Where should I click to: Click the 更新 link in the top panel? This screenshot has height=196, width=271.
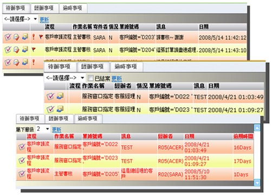[x=44, y=19]
